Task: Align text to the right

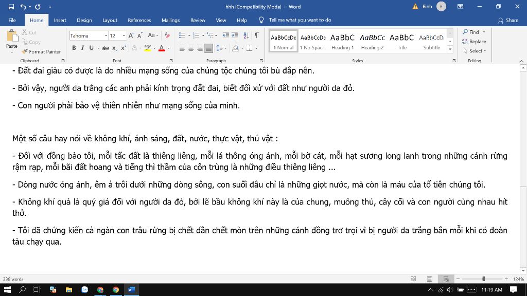Action: click(x=200, y=48)
